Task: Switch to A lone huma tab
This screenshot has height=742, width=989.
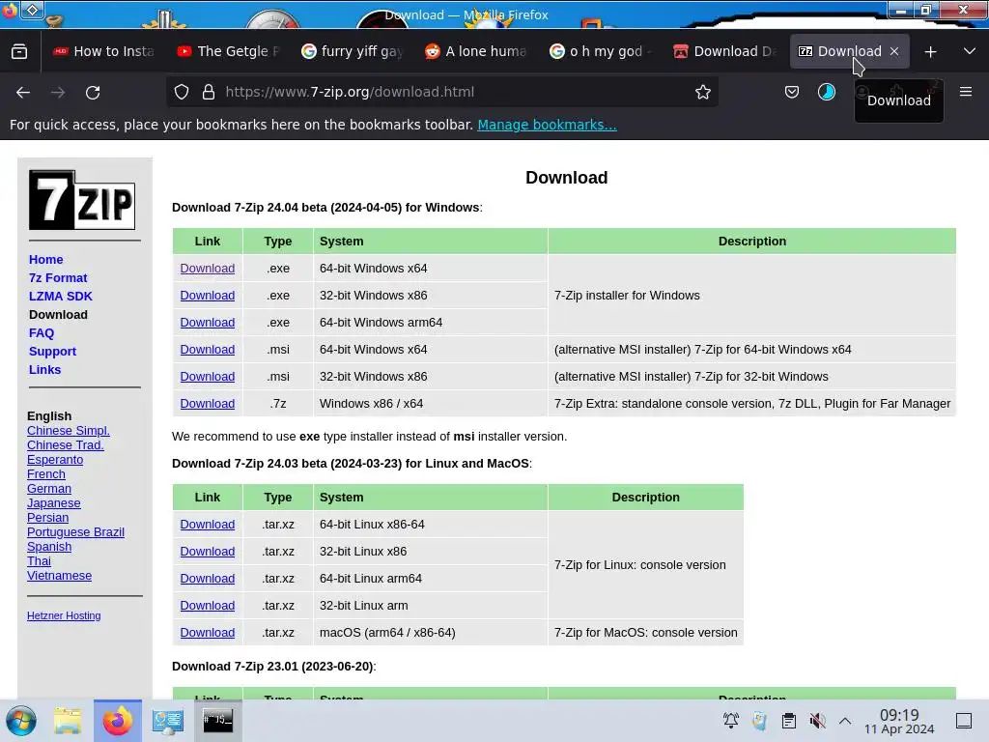Action: (x=477, y=51)
